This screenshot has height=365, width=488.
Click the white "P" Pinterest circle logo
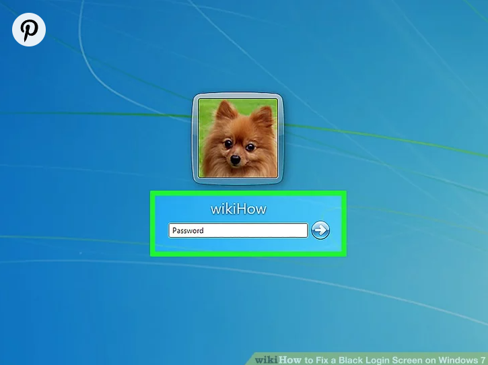click(x=29, y=30)
